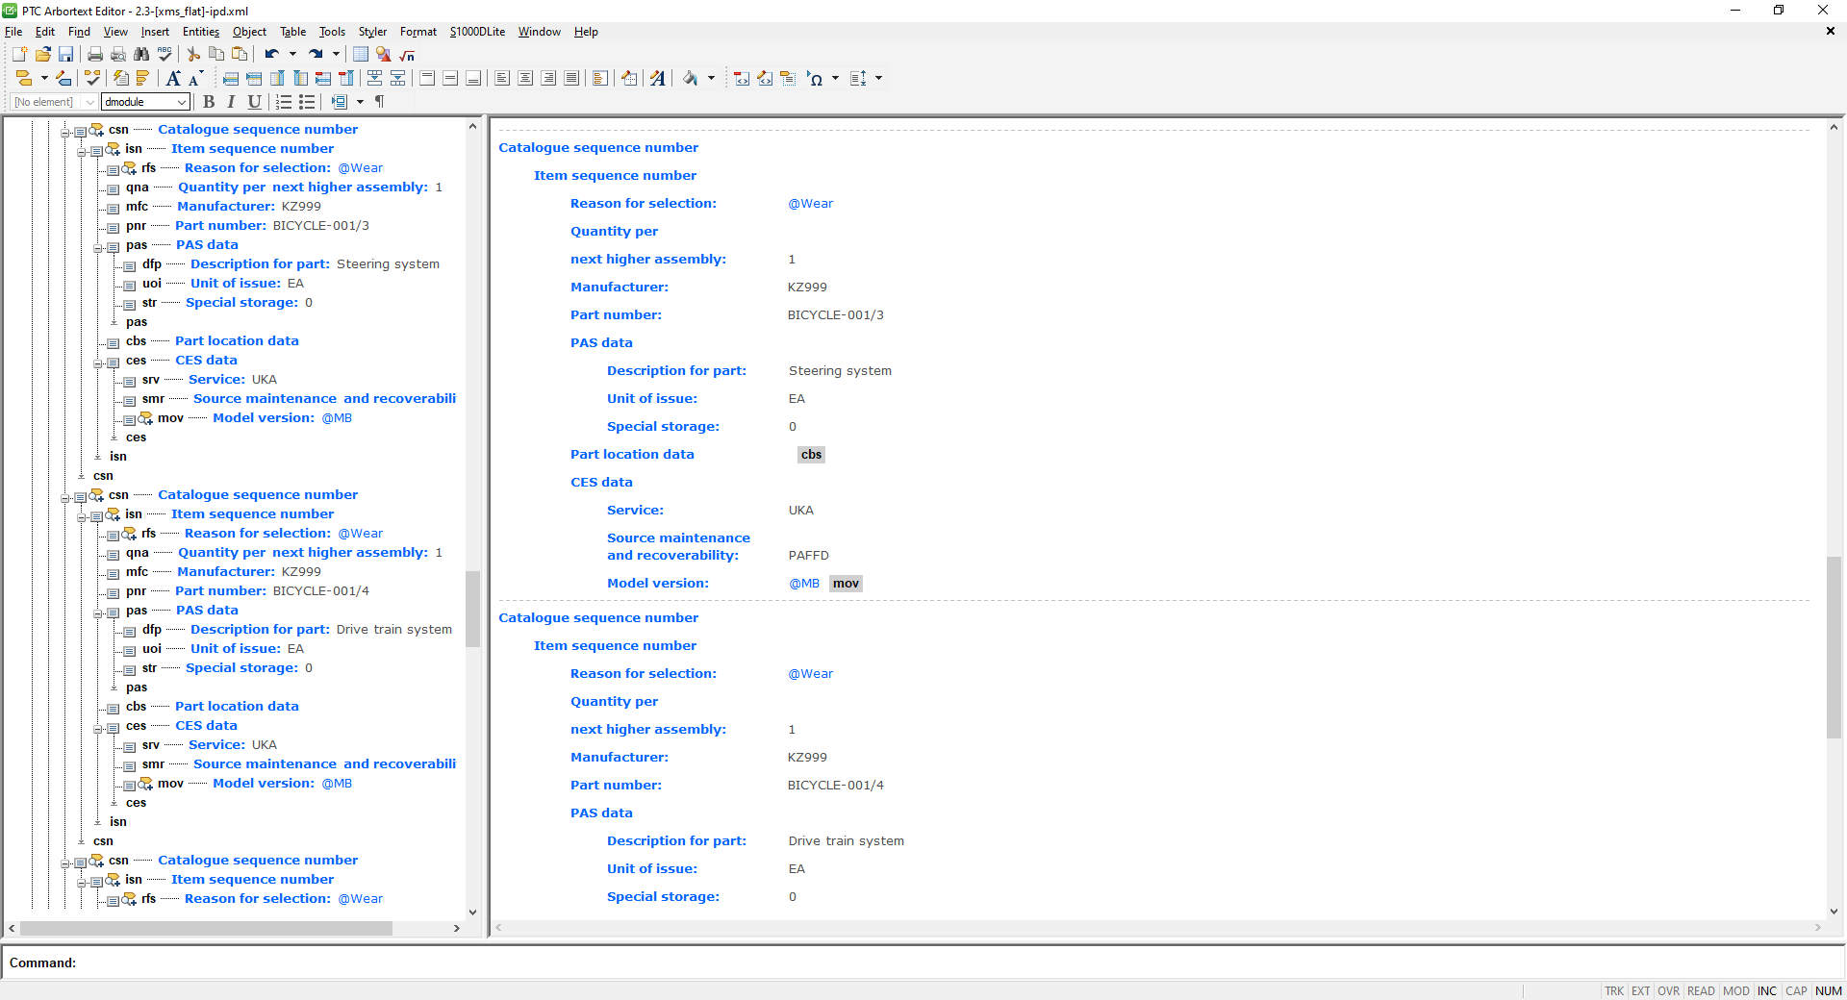Screen dimensions: 1847x1000
Task: Open the S1000DLite menu
Action: pyautogui.click(x=475, y=32)
